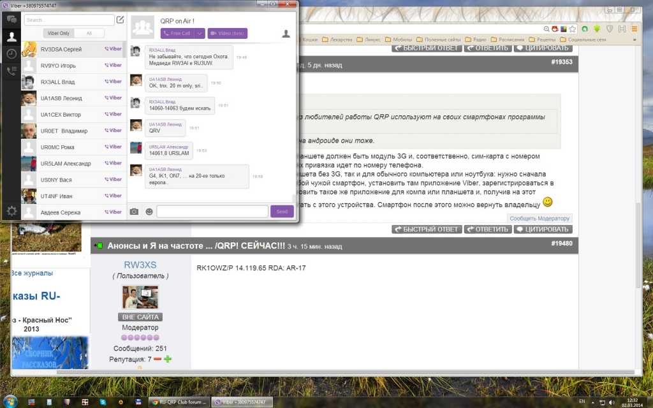Show group participants via person icon

point(286,33)
